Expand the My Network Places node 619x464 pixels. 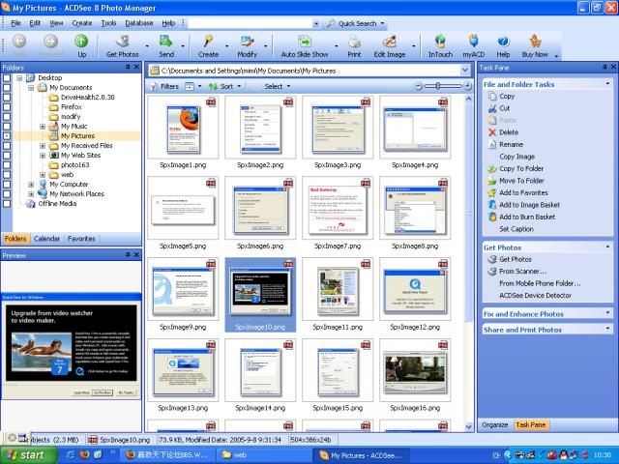pyautogui.click(x=31, y=193)
